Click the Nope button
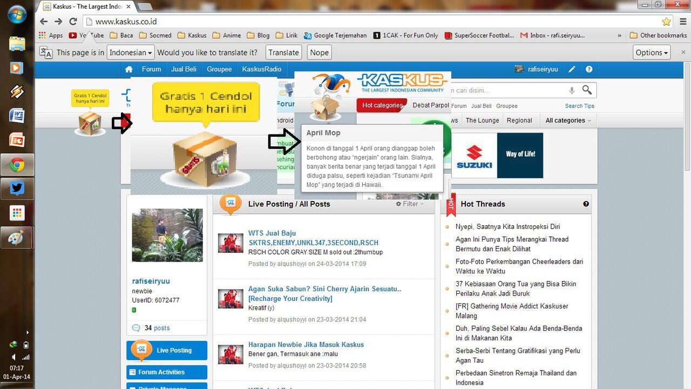This screenshot has width=691, height=389. coord(319,52)
